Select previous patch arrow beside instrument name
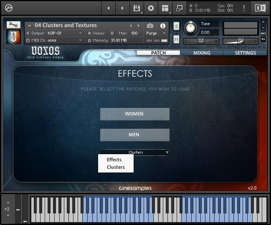The height and width of the screenshot is (225, 271). click(x=131, y=26)
